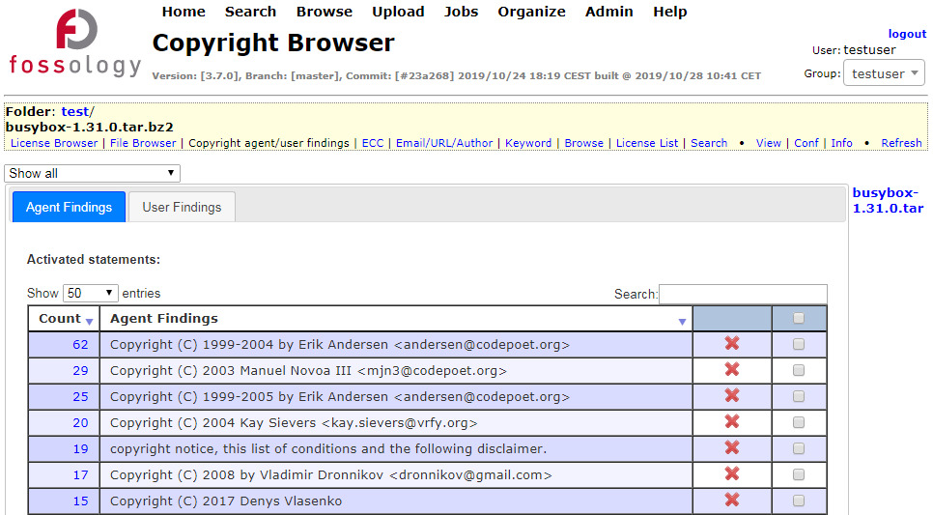
Task: Open the Group testuser dropdown
Action: pyautogui.click(x=884, y=73)
